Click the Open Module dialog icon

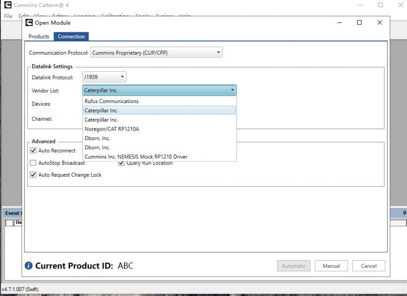click(28, 23)
